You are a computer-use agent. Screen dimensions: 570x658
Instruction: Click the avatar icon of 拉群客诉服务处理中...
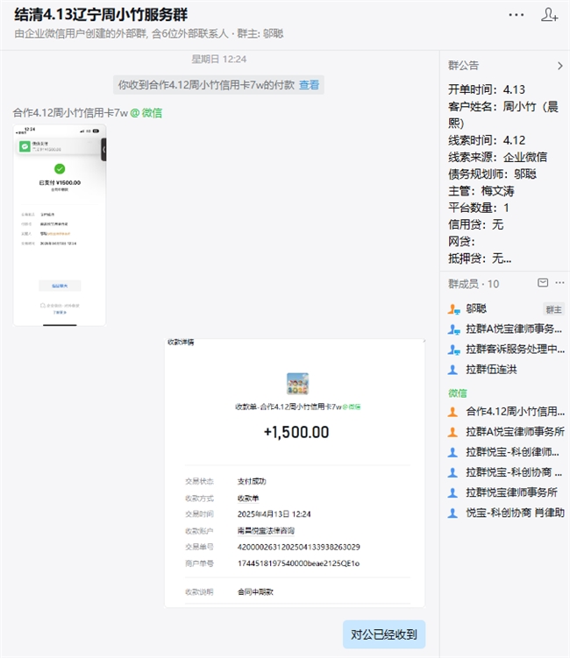pos(453,350)
